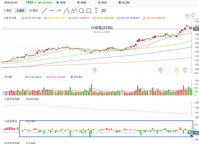Click the green 60 marker pin
Viewport: 199px width, 144px height.
coord(95,70)
